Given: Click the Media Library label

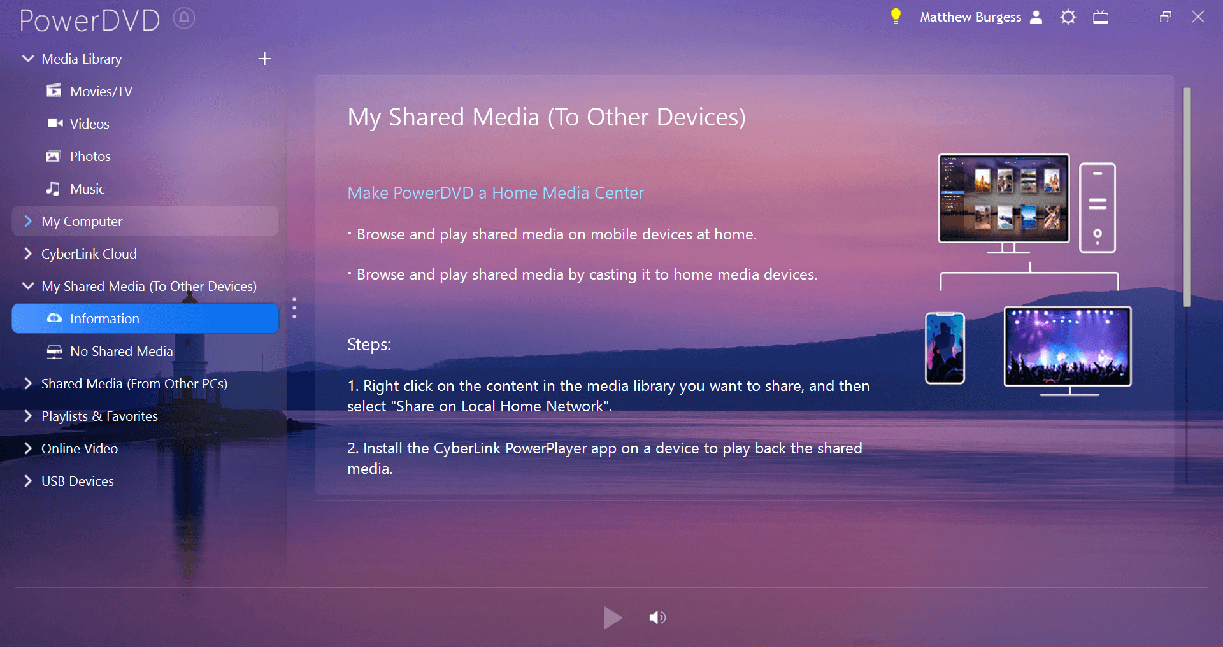Looking at the screenshot, I should [82, 59].
